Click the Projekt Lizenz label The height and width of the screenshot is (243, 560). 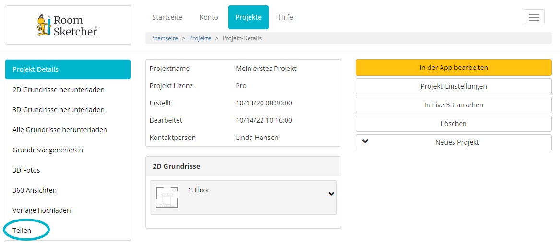click(x=171, y=86)
